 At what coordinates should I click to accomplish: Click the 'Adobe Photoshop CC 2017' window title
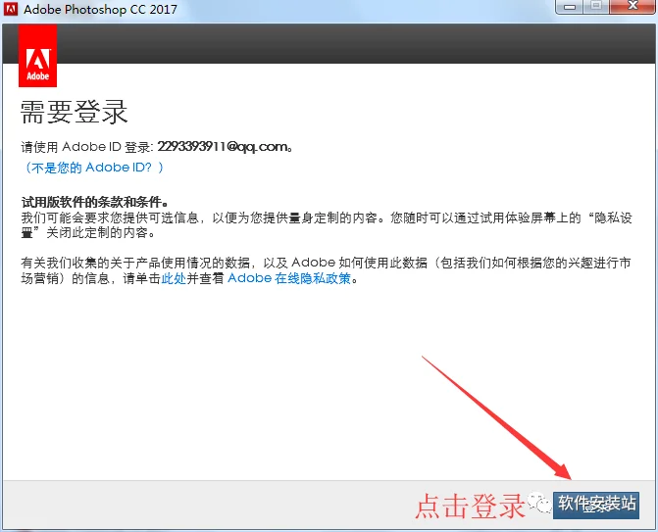click(100, 9)
